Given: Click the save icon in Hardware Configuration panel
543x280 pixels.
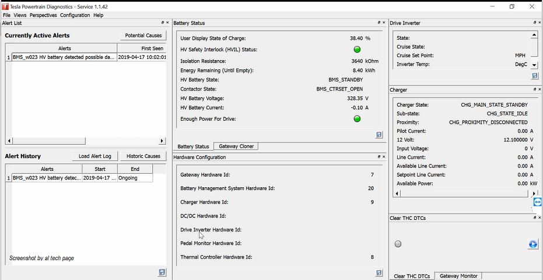Looking at the screenshot, I should (379, 272).
